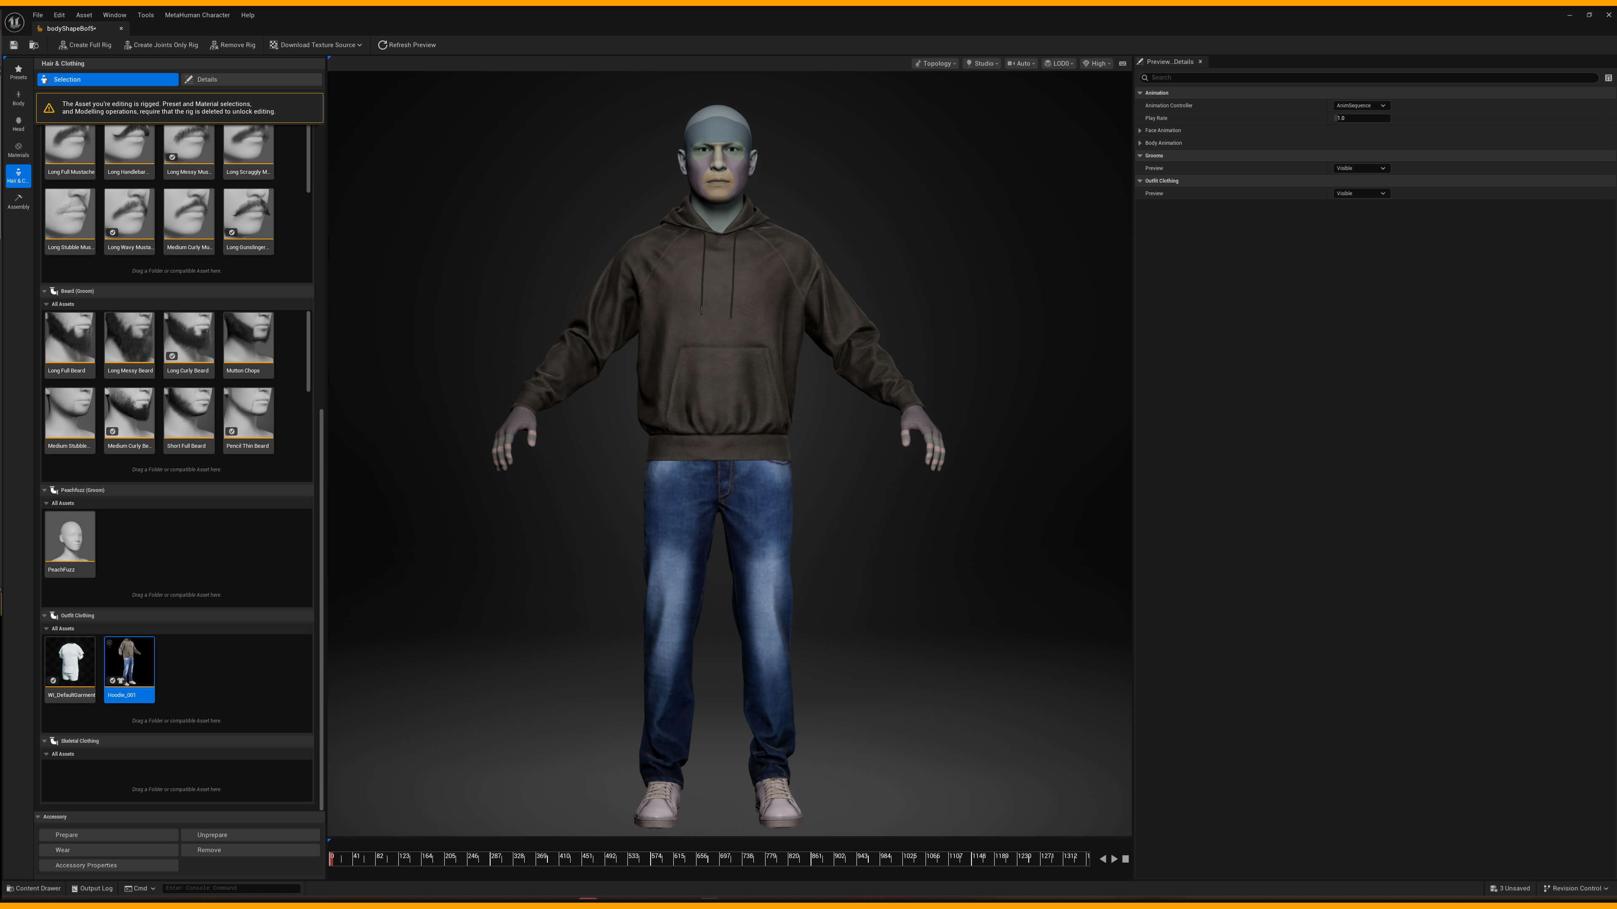Click the Wear button
The width and height of the screenshot is (1617, 909).
tap(109, 850)
